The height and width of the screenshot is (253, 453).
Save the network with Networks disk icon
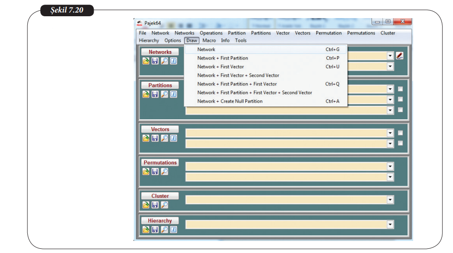(x=155, y=61)
